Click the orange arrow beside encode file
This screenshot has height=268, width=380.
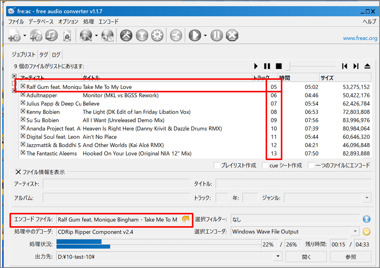[x=186, y=219]
